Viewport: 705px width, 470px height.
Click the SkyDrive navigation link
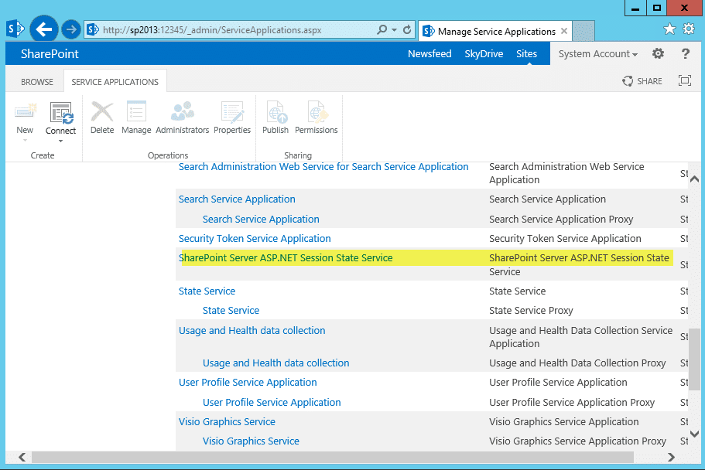(484, 54)
